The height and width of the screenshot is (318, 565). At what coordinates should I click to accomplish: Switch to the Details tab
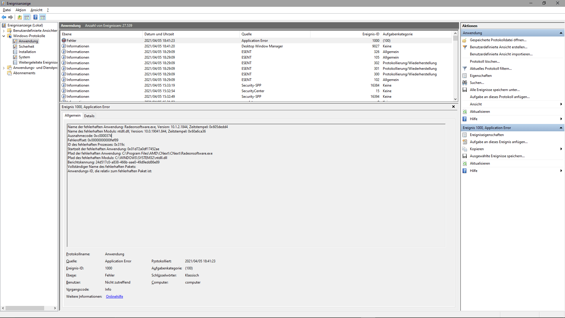point(89,116)
